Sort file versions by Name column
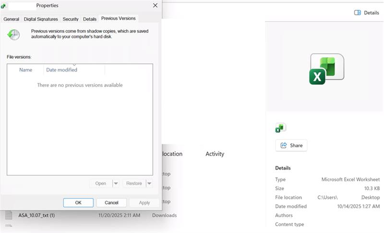 [26, 70]
